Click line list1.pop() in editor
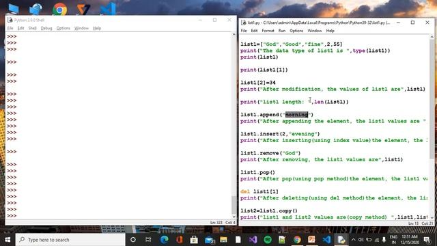The width and height of the screenshot is (437, 246). point(258,172)
